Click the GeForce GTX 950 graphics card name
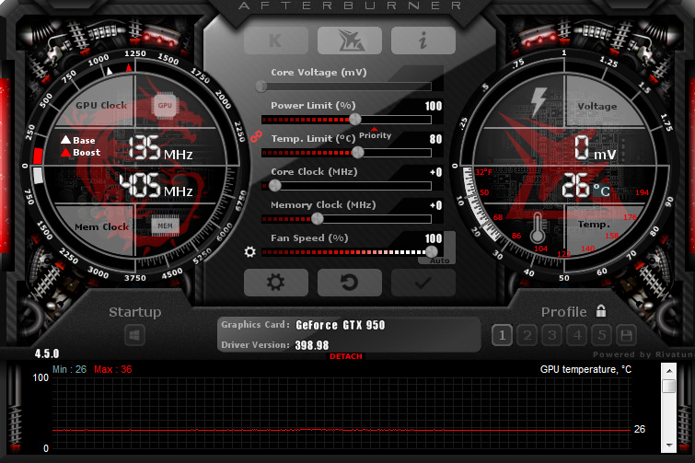Viewport: 695px width, 463px height. 341,325
